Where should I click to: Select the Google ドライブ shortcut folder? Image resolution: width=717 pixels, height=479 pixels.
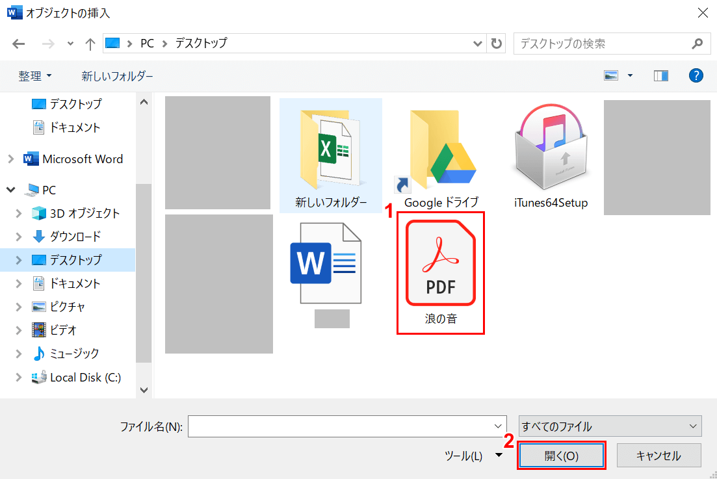tap(441, 156)
